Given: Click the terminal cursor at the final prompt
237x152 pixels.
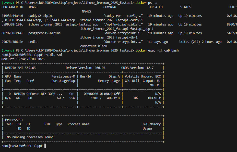Looking at the screenshot, I should [x=45, y=146].
